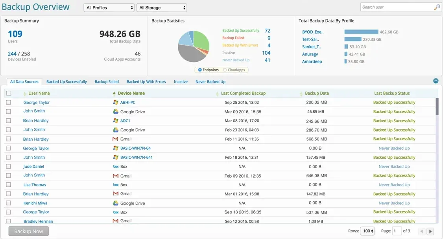Click Gmail icon in Bradley Herman row
The image size is (443, 239).
click(115, 221)
